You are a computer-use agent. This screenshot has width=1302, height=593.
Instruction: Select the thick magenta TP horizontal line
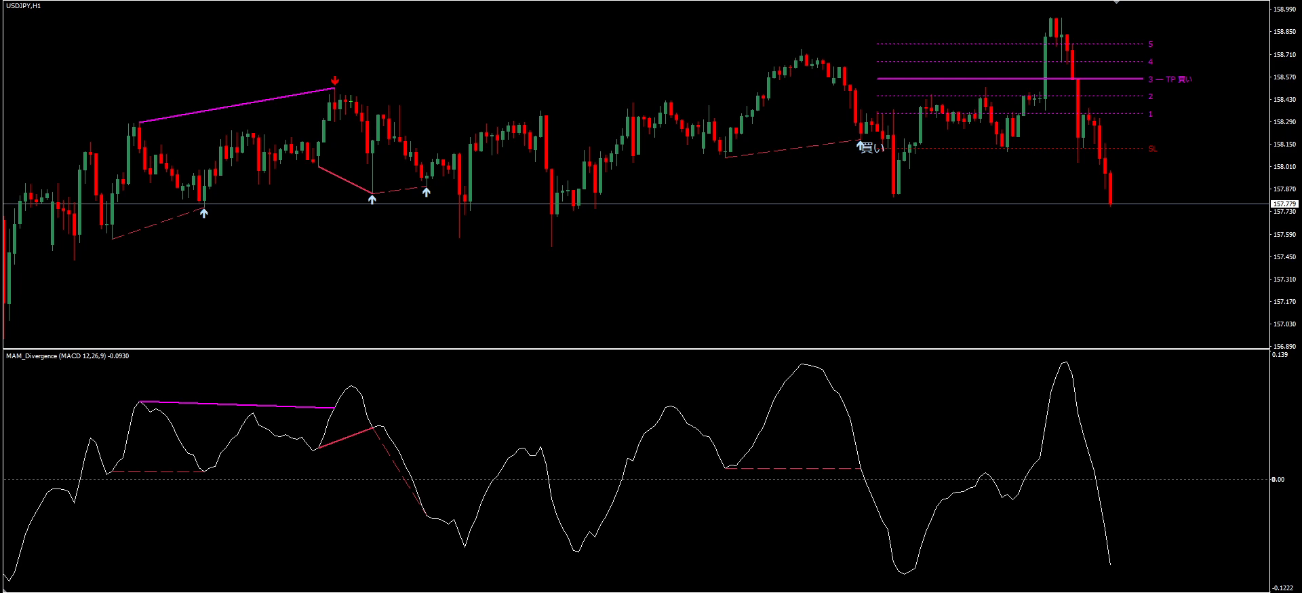click(x=1010, y=79)
